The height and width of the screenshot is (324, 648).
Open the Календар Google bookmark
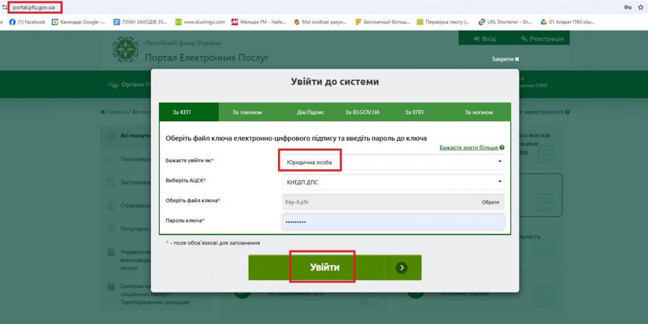[x=78, y=22]
